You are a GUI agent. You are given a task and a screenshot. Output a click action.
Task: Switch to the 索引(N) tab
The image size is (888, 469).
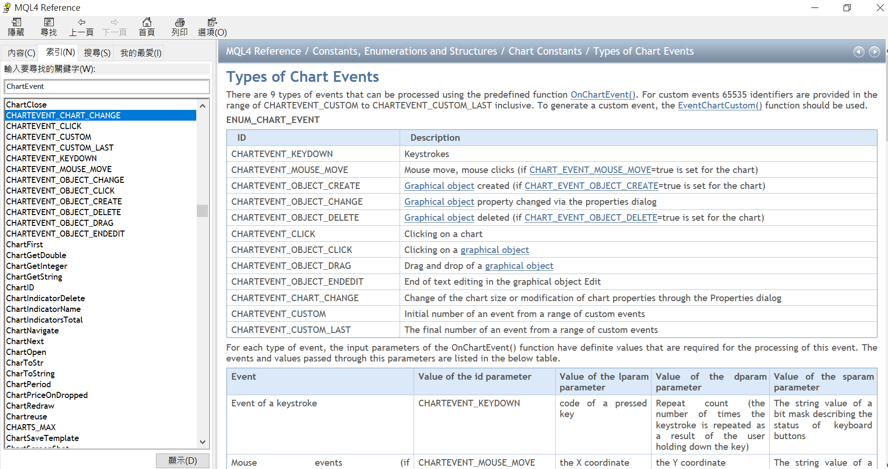(x=60, y=52)
